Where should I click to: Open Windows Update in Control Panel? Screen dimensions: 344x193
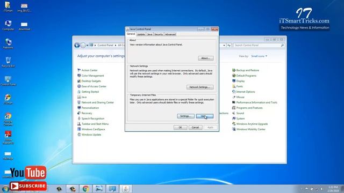89,135
